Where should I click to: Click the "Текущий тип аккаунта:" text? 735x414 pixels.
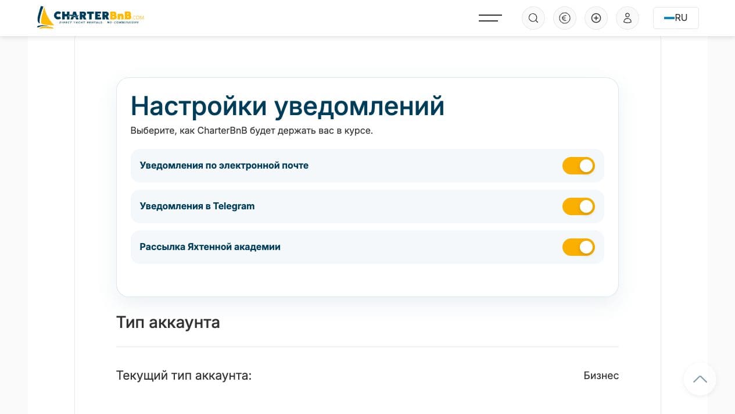[184, 376]
